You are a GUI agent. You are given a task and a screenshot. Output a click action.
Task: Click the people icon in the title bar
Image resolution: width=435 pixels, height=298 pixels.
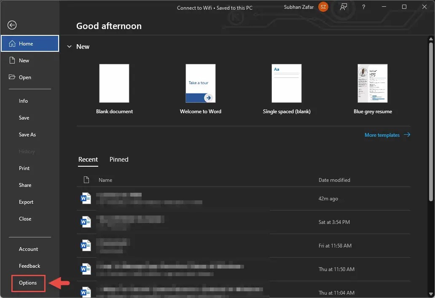[344, 7]
